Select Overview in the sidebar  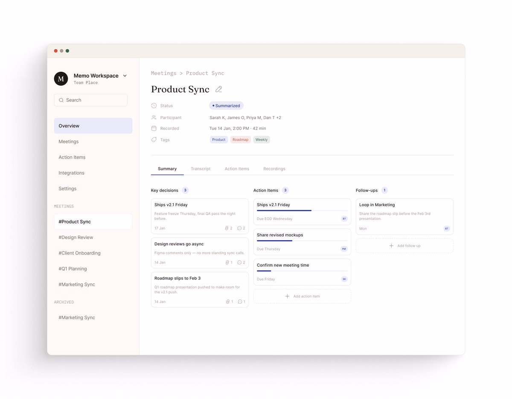tap(93, 126)
